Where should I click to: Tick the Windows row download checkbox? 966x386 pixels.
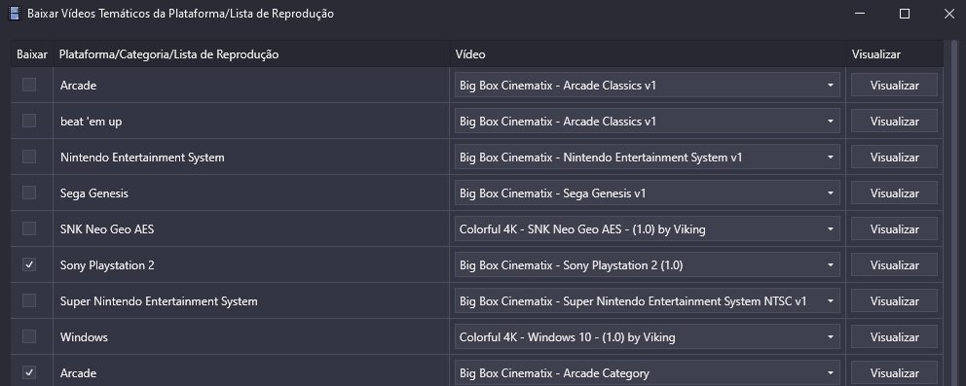tap(29, 336)
